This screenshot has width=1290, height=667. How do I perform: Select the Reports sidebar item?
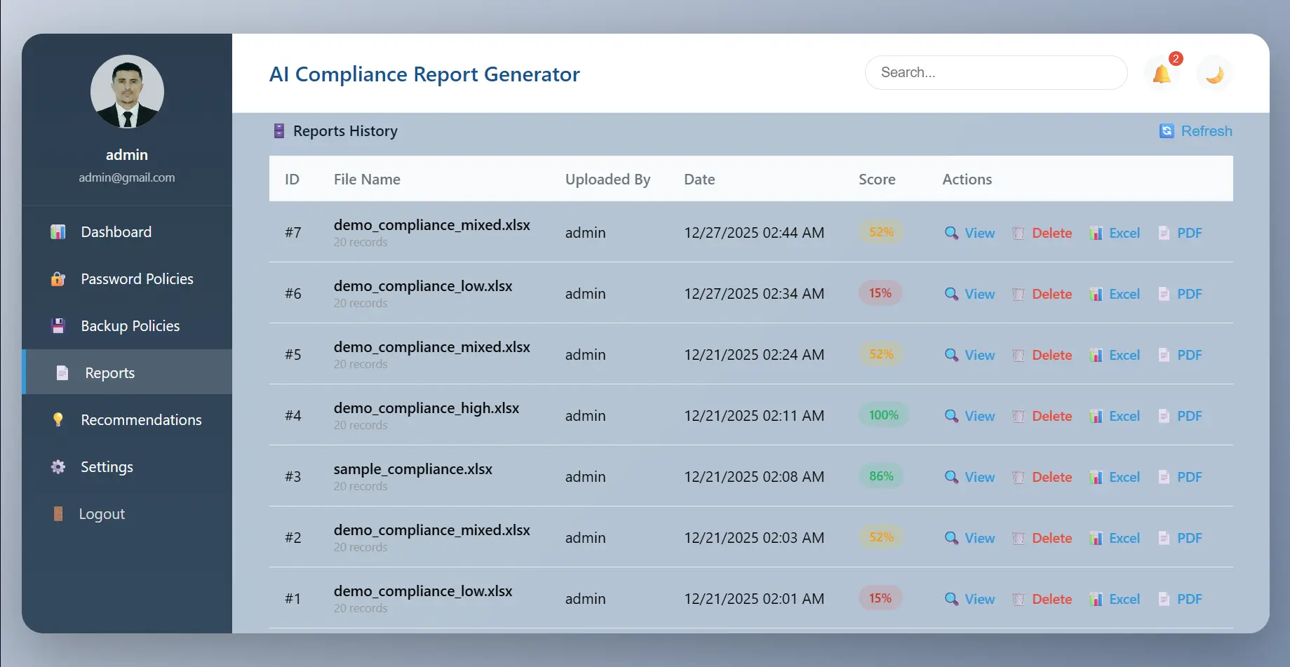click(109, 373)
